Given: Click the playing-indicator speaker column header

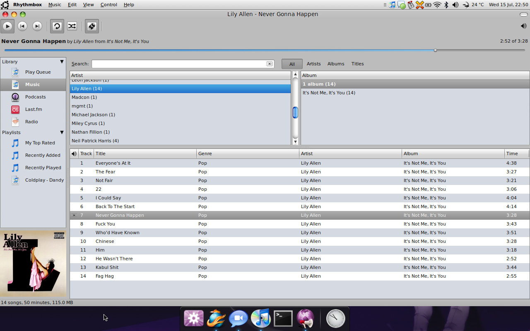Looking at the screenshot, I should (x=74, y=154).
